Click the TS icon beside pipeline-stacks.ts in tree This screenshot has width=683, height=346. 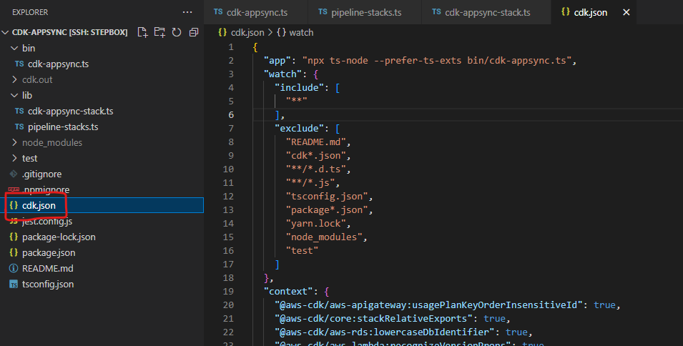coord(19,127)
